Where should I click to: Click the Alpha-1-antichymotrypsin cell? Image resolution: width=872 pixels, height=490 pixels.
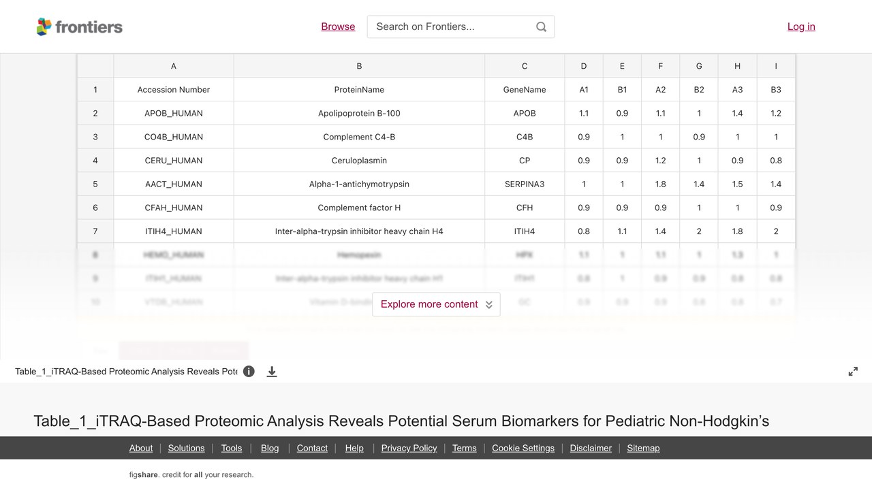(359, 184)
